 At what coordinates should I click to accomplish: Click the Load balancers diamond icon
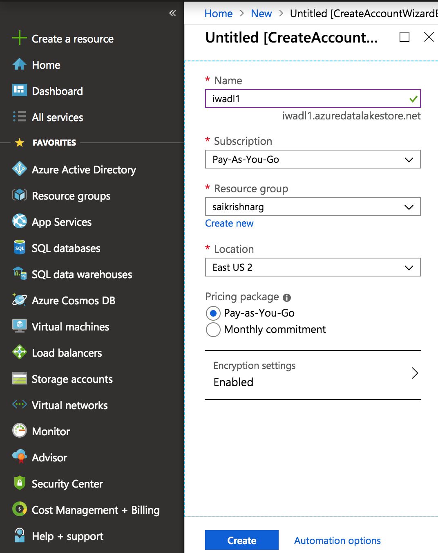tap(20, 352)
